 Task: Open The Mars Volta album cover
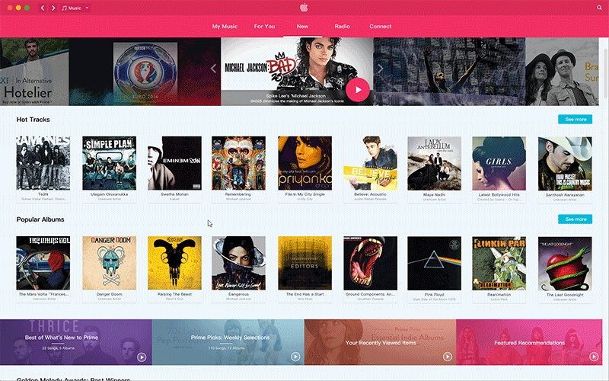point(43,263)
